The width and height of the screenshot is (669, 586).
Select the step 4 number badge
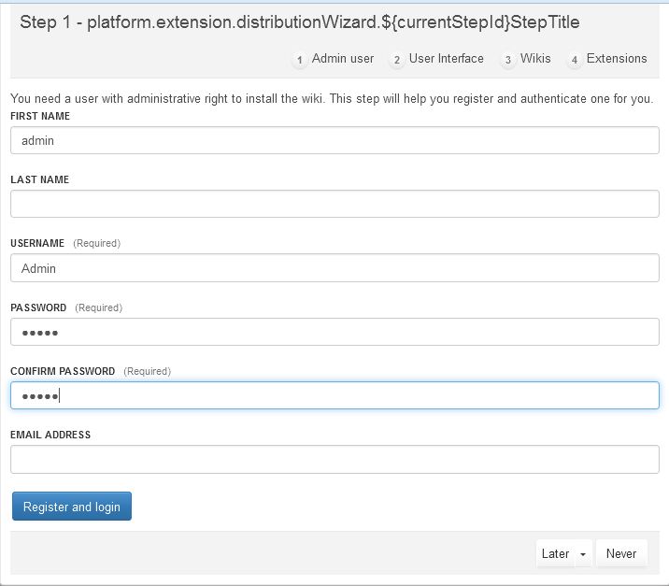575,60
